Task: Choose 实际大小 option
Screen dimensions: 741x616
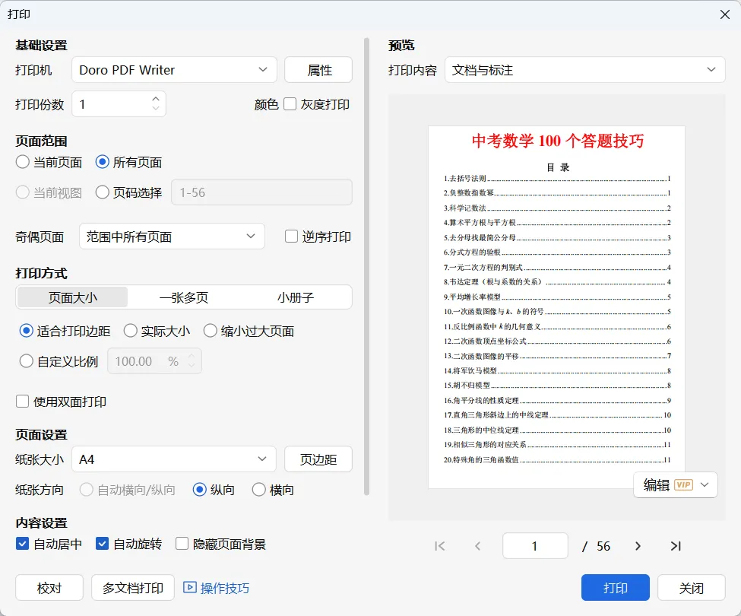Action: 131,331
